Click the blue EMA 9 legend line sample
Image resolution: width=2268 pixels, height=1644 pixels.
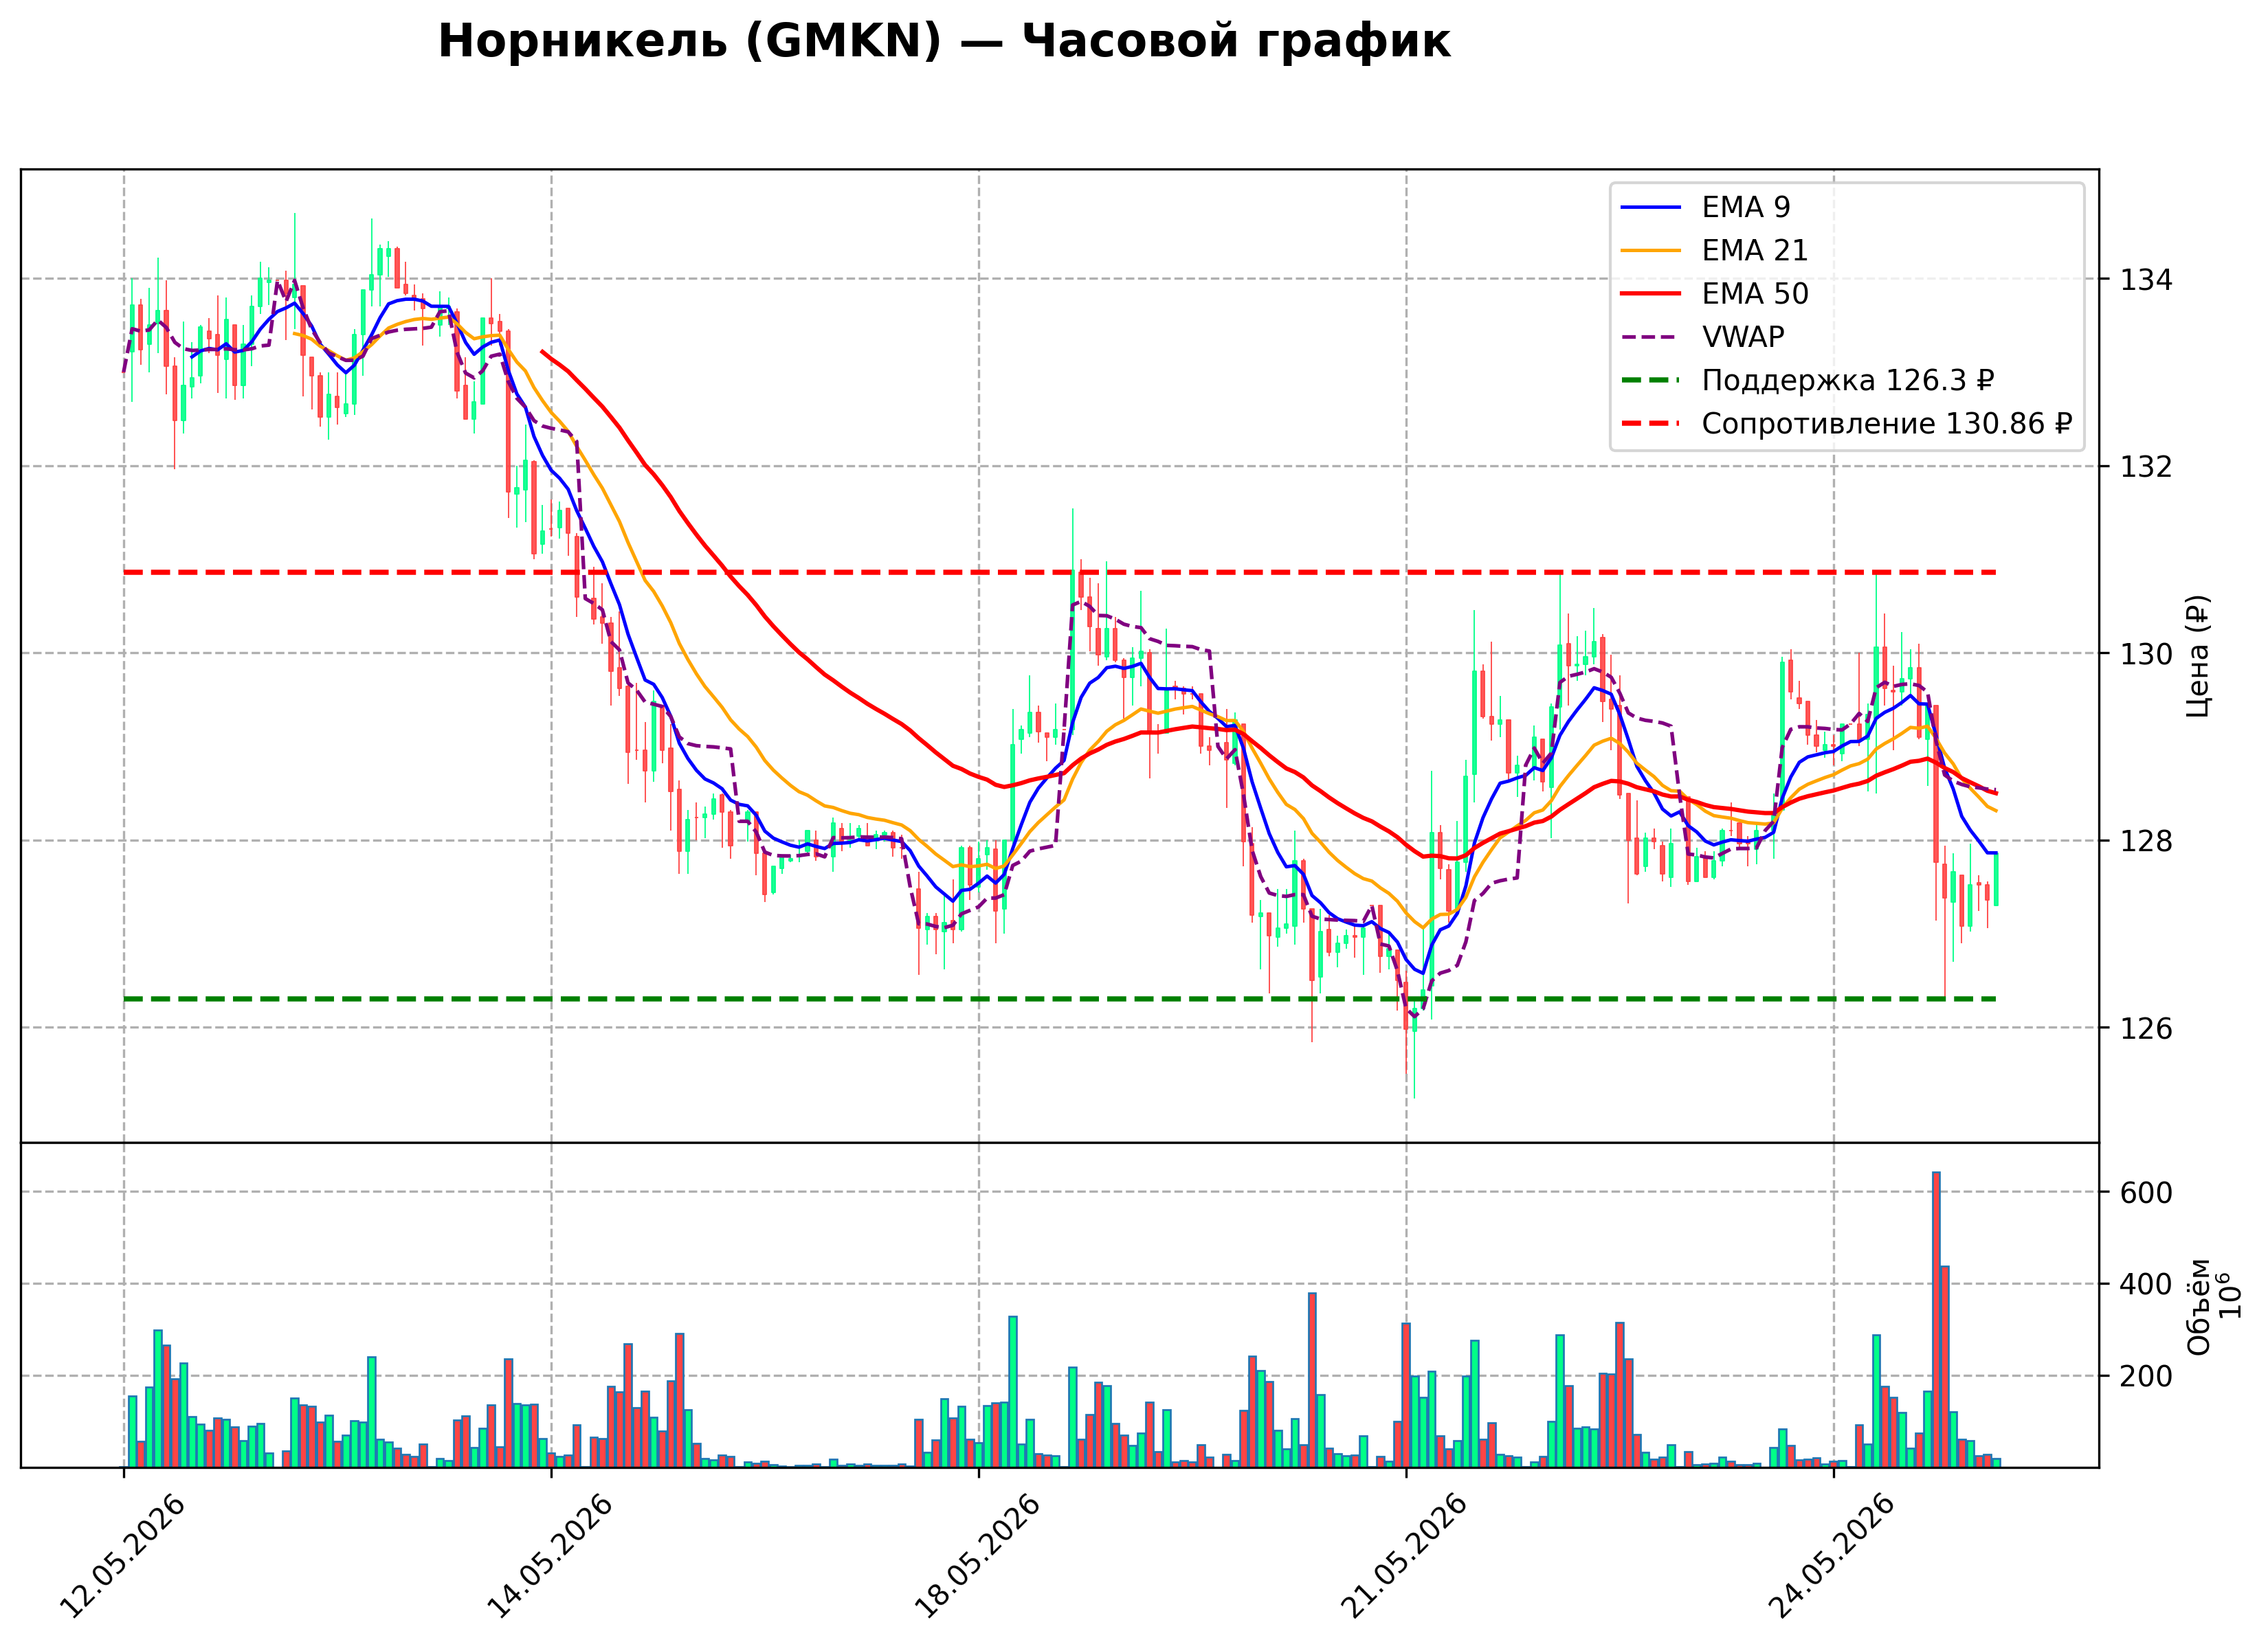coord(1651,207)
